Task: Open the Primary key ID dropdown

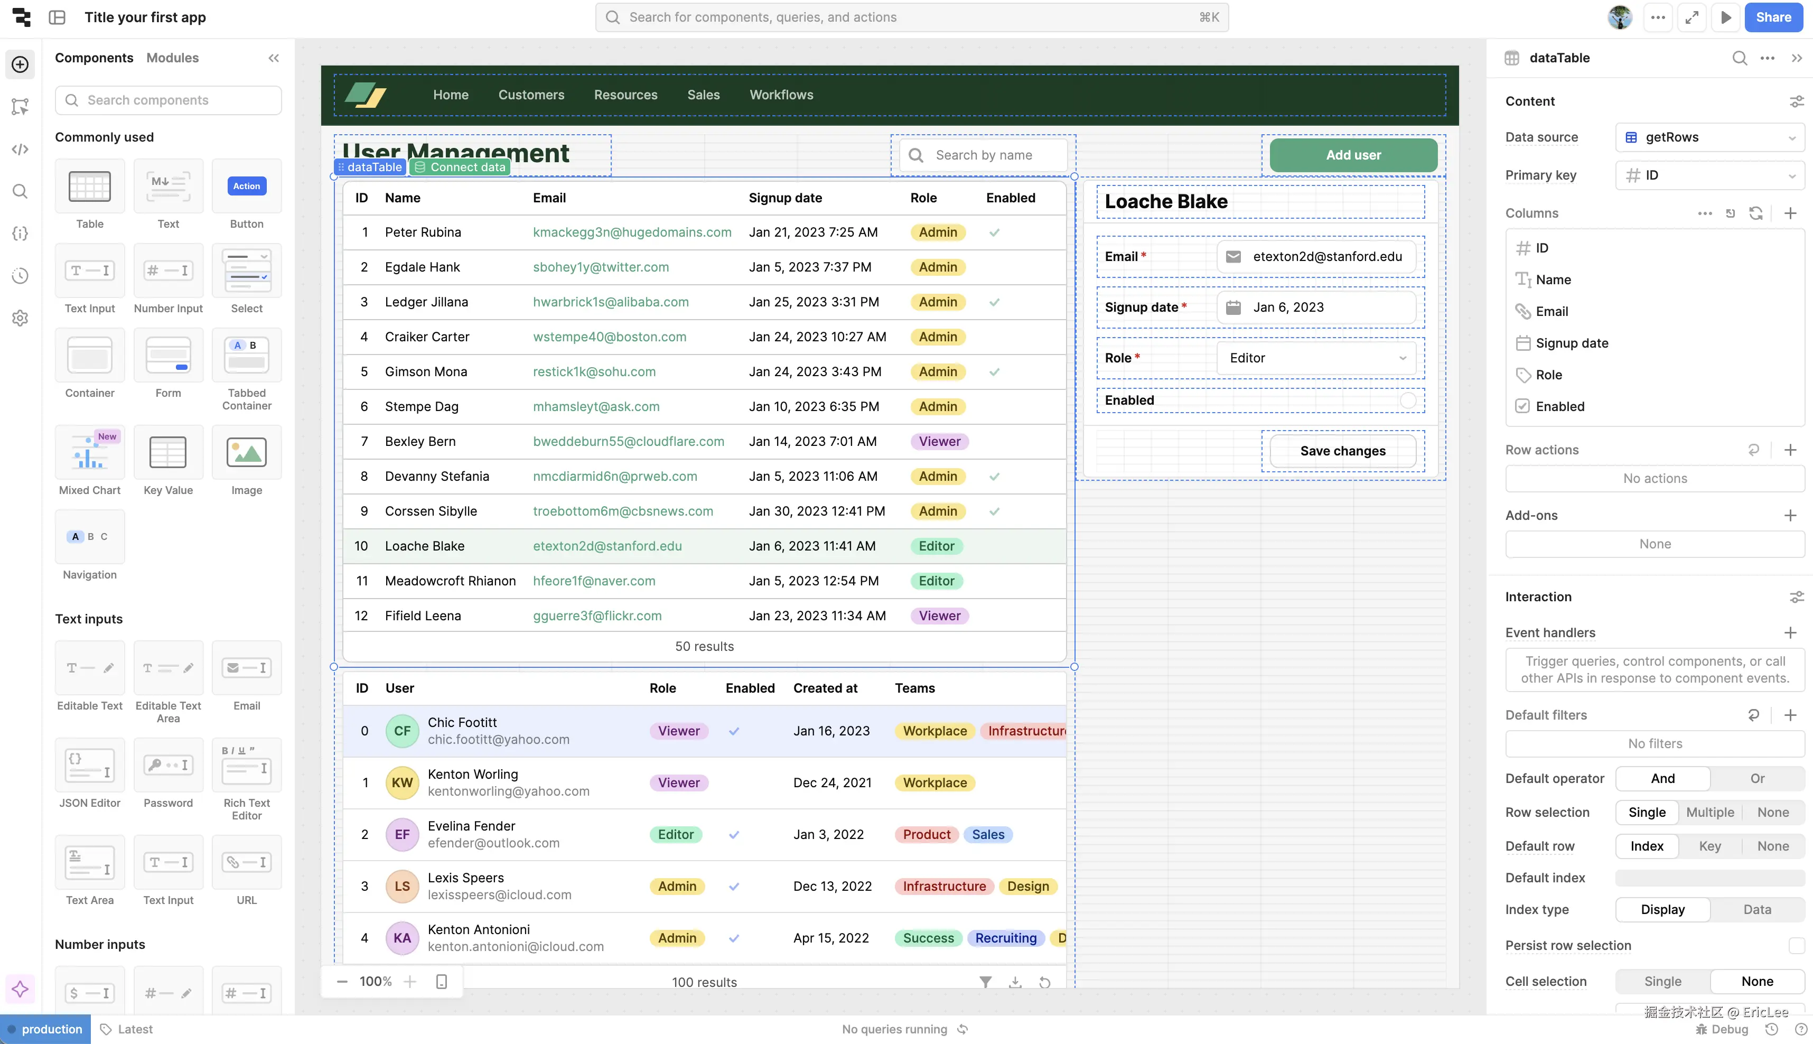Action: coord(1710,175)
